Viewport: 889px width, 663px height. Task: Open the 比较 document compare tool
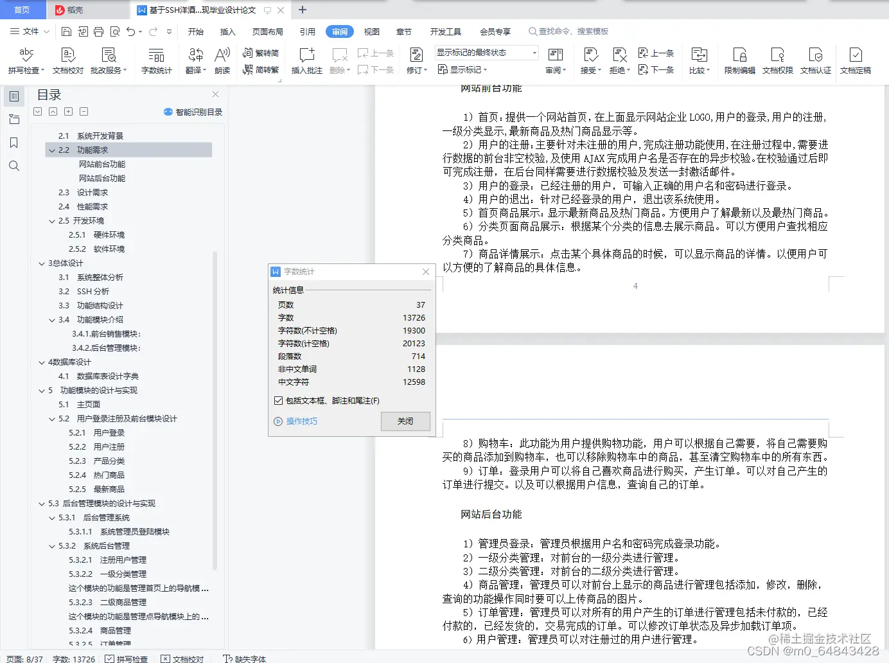click(x=699, y=61)
